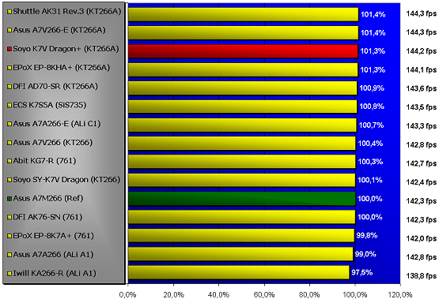Select the label "Asus A7V266 (KT266)"
439x299 pixels.
pyautogui.click(x=53, y=142)
